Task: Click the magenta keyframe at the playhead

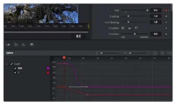Action: coord(64,64)
